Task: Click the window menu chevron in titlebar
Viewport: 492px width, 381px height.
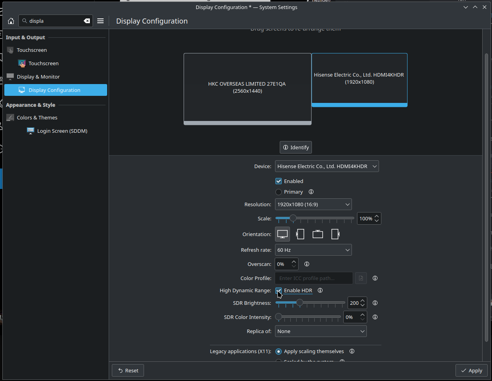Action: 465,7
